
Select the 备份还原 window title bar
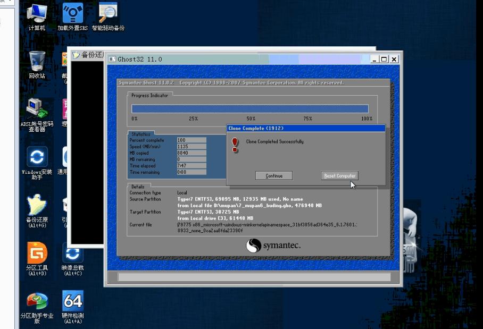(87, 55)
